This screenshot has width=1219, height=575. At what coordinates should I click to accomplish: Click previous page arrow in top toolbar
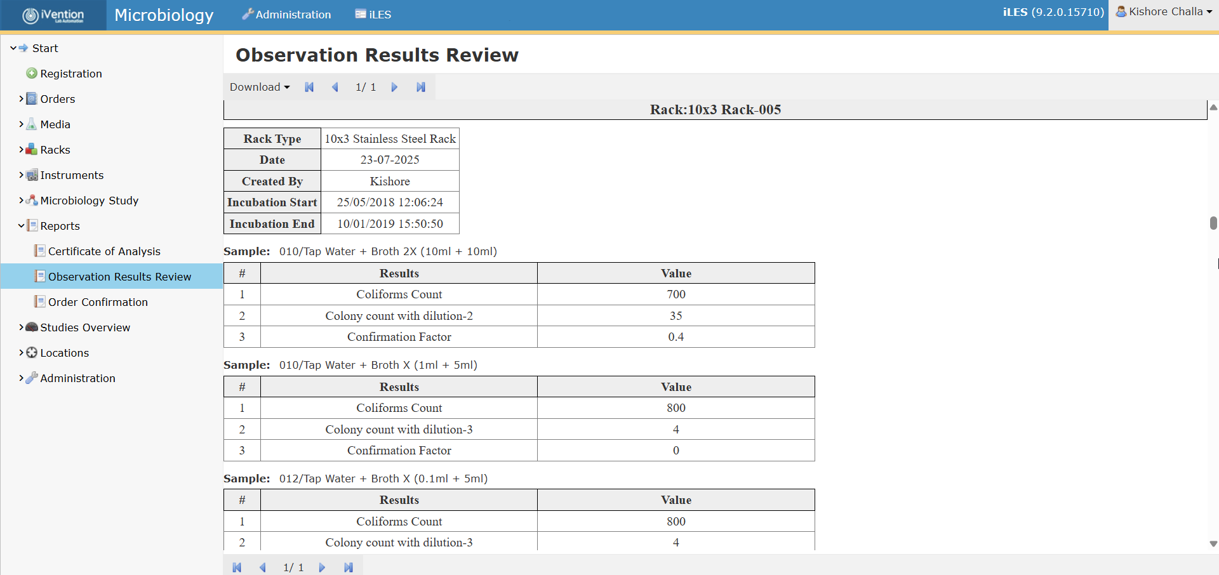[x=335, y=87]
